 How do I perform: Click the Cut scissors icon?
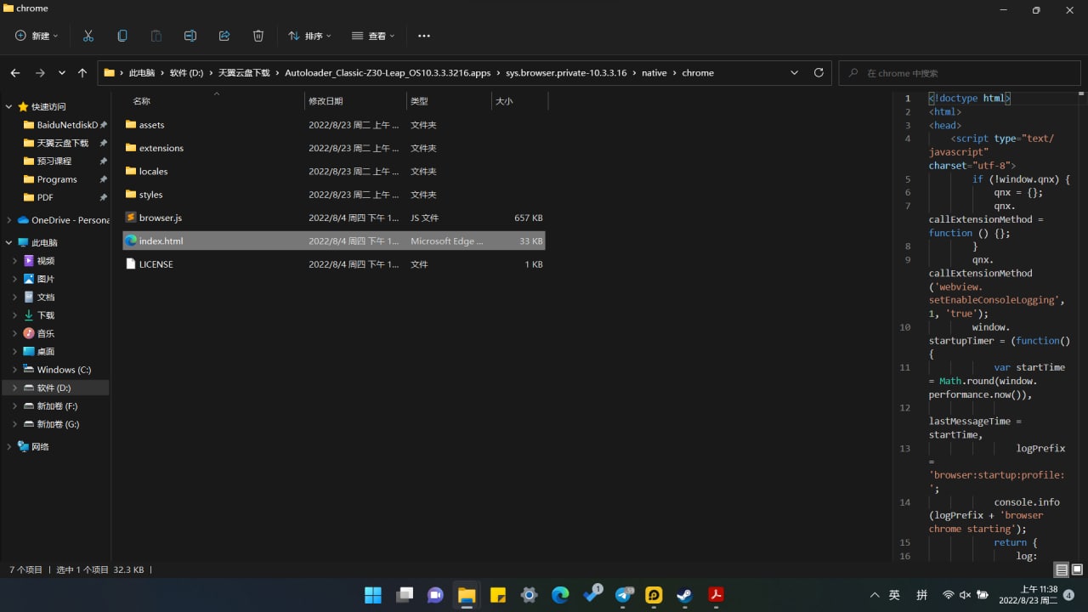88,36
